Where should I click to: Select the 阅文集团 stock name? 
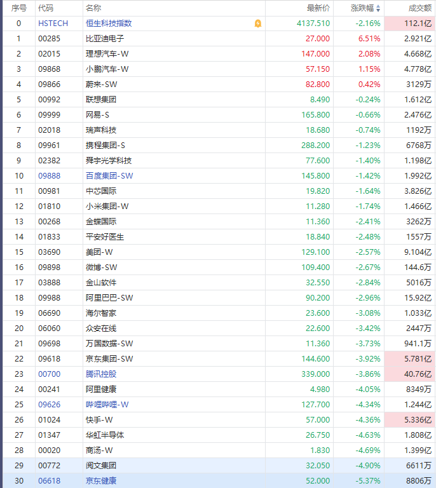[x=101, y=466]
